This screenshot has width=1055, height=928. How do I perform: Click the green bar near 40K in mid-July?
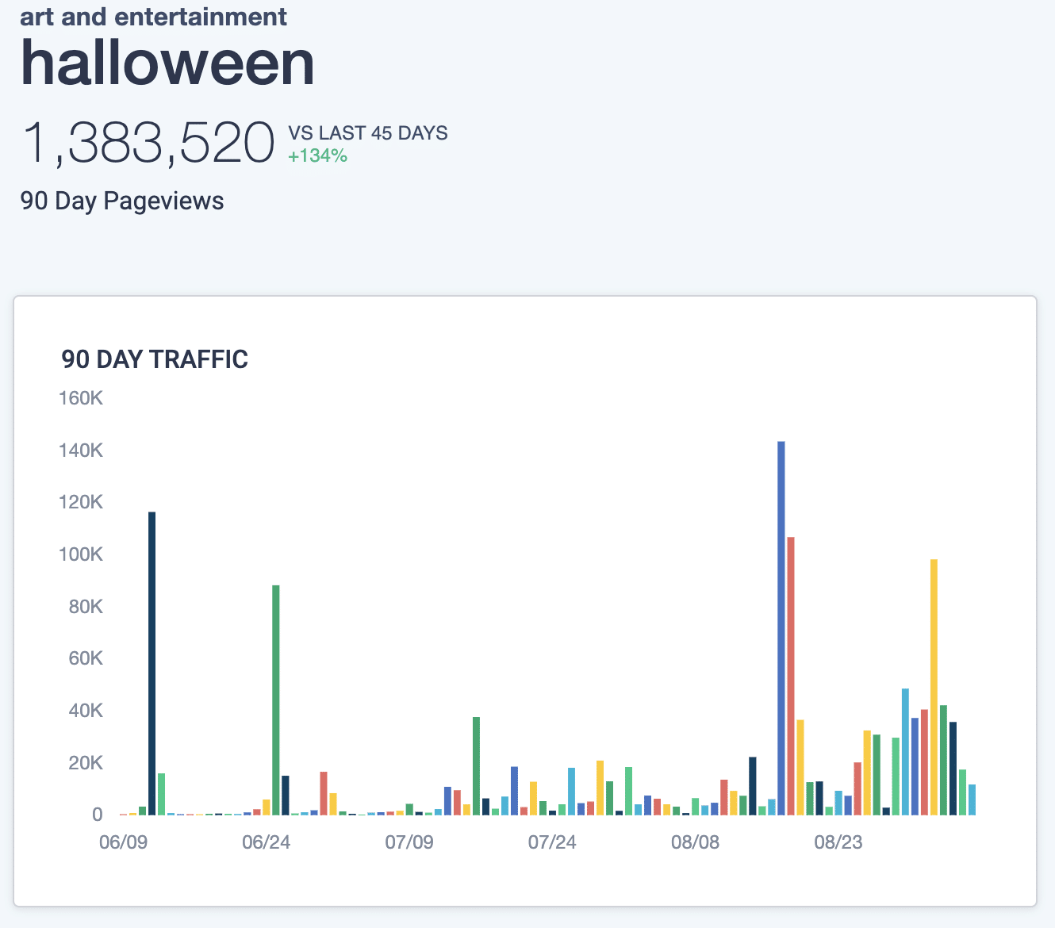tap(476, 765)
